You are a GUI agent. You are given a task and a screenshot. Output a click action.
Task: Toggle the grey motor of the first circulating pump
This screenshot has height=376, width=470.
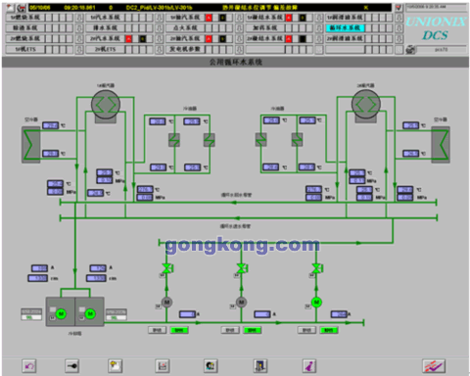click(x=166, y=303)
